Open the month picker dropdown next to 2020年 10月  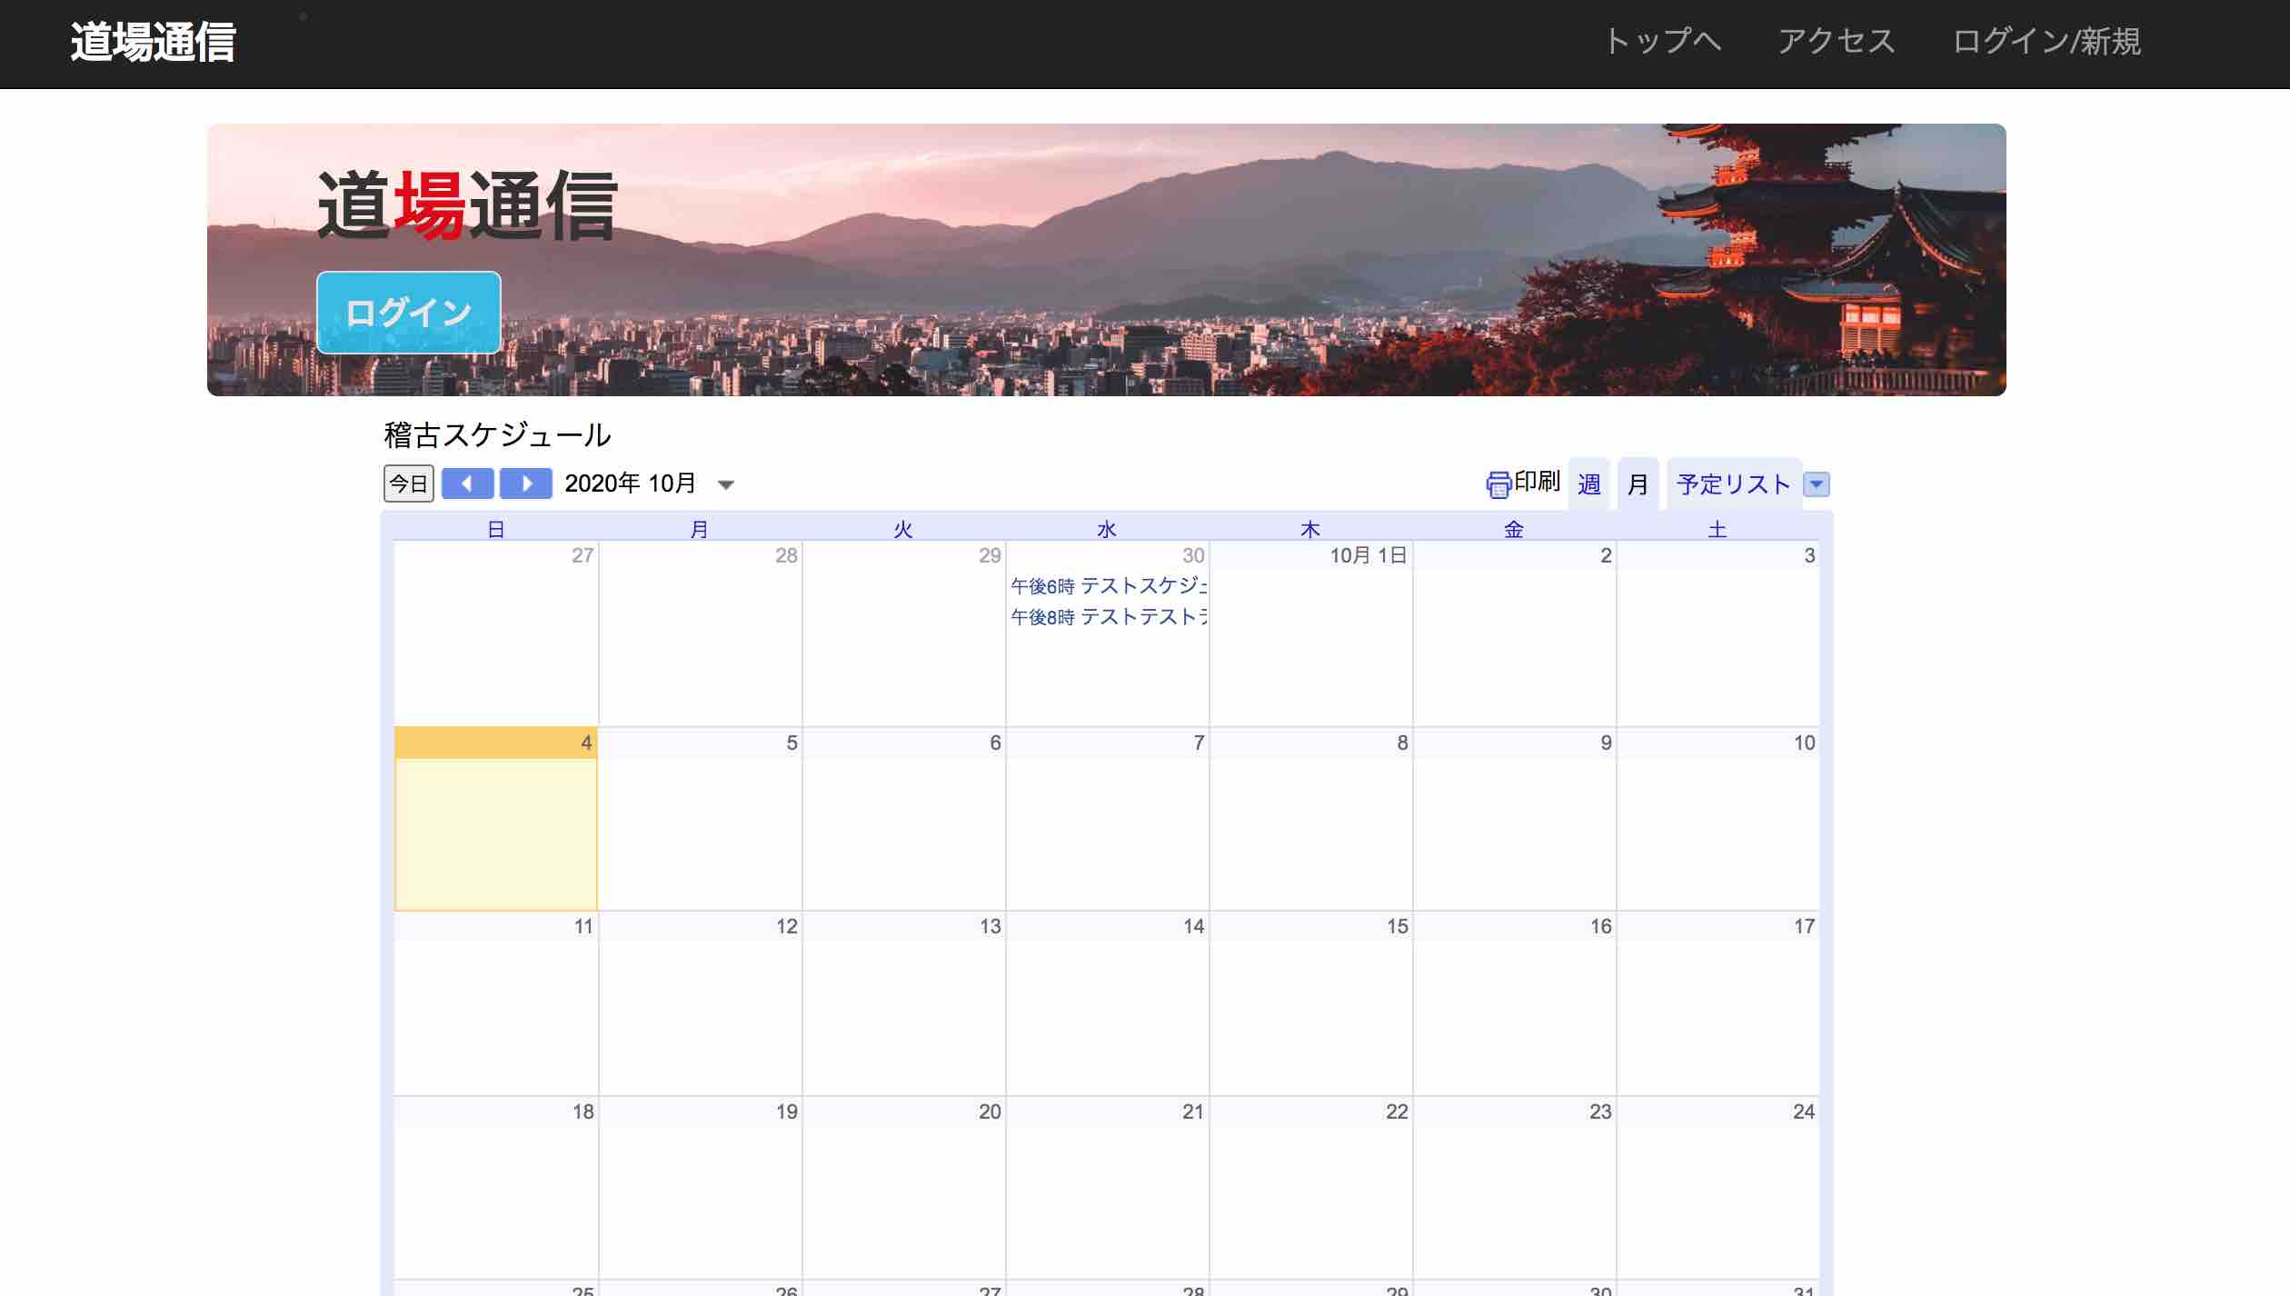point(727,484)
